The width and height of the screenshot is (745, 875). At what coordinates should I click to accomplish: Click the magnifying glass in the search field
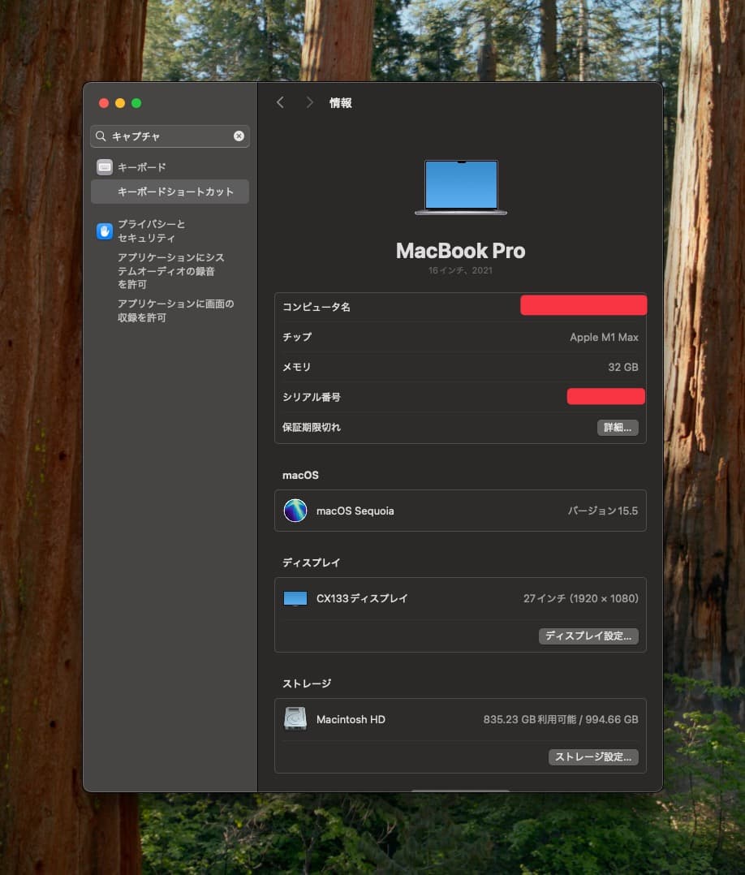point(101,136)
